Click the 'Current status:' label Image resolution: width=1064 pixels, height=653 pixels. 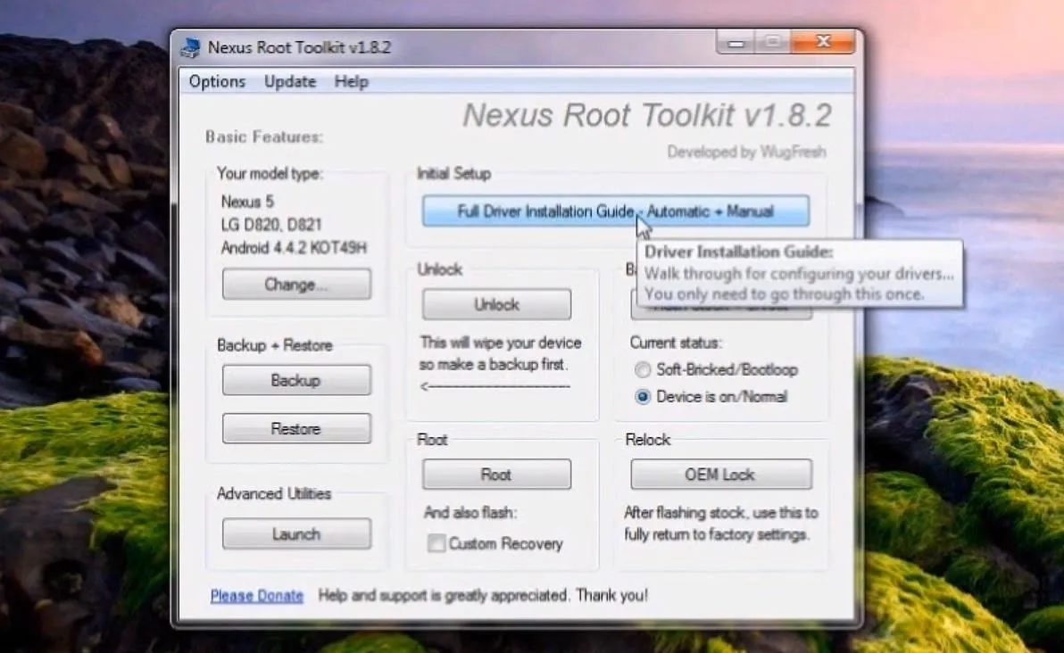(675, 343)
